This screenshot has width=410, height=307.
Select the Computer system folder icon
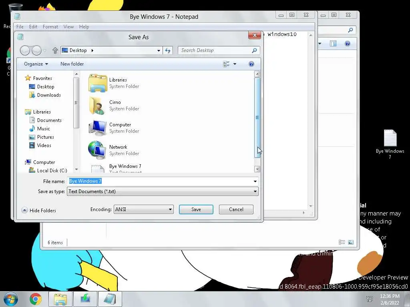[98, 128]
